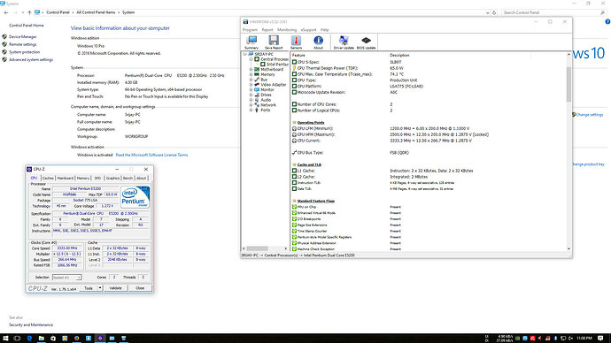The image size is (611, 343).
Task: Open the Socket #1 selection dropdown
Action: click(x=66, y=278)
